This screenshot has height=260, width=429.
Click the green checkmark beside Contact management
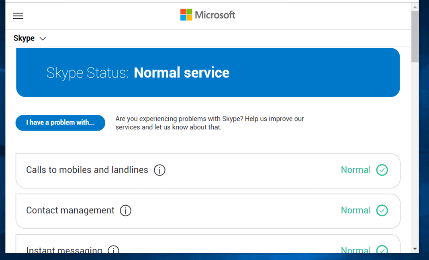(x=382, y=211)
